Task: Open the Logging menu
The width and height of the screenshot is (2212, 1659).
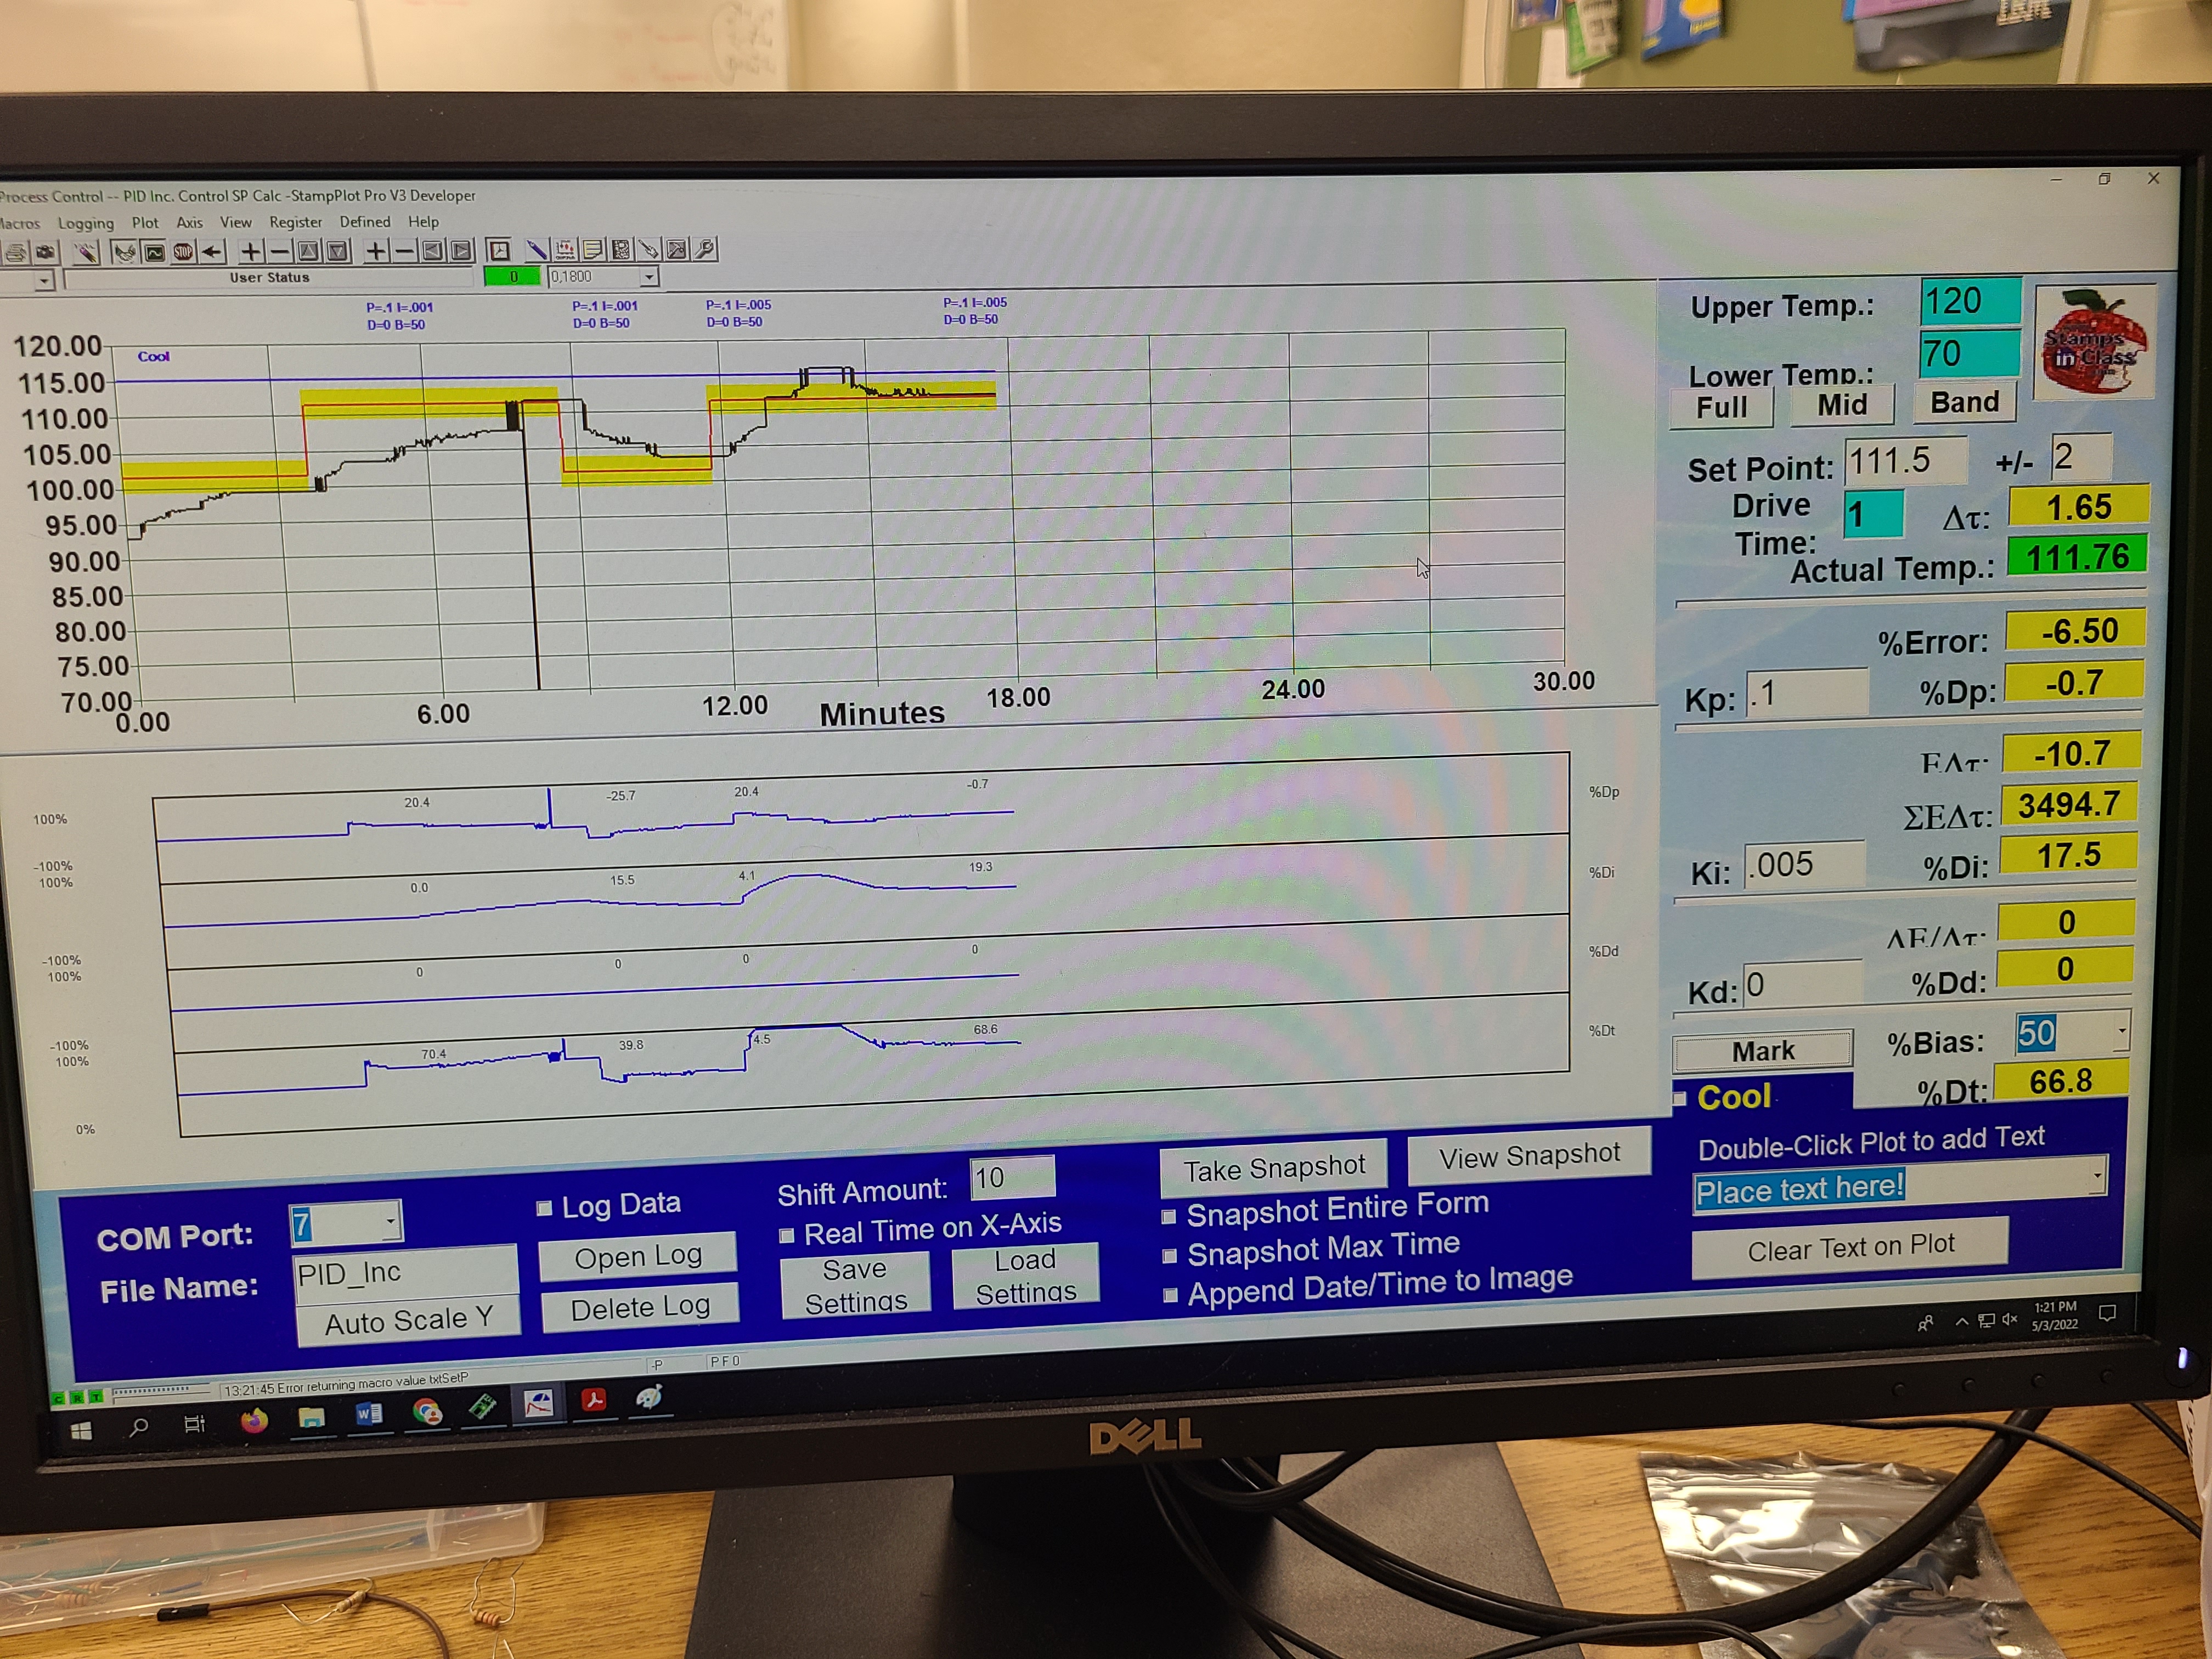Action: click(x=86, y=223)
